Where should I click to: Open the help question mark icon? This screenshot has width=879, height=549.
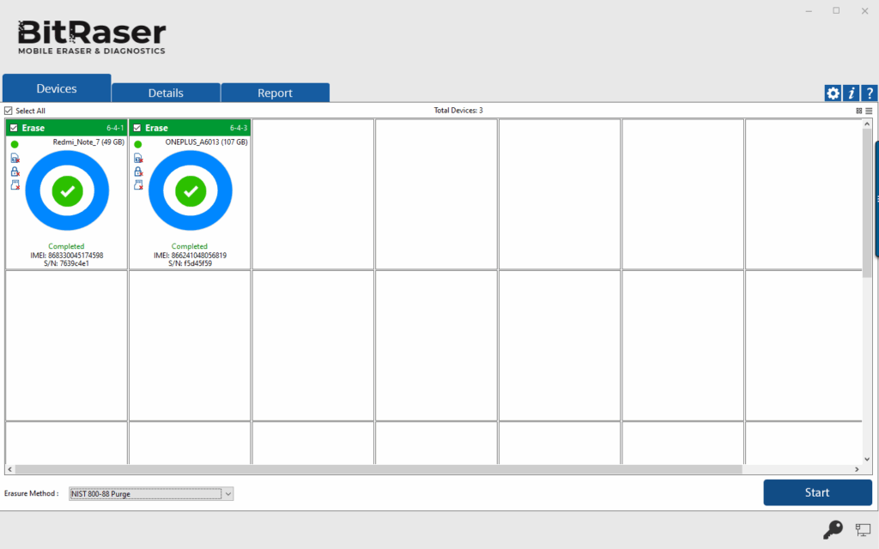(x=869, y=93)
